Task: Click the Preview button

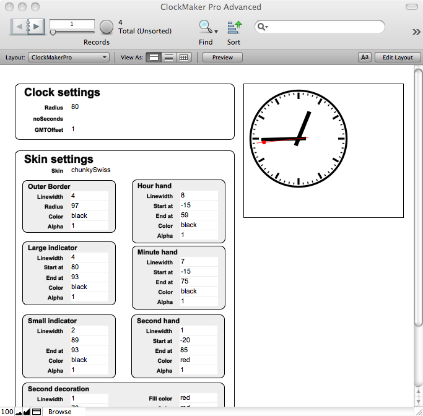Action: click(x=222, y=57)
